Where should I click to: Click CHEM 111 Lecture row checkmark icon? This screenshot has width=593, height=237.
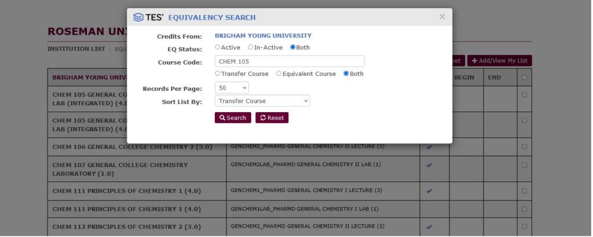click(429, 191)
